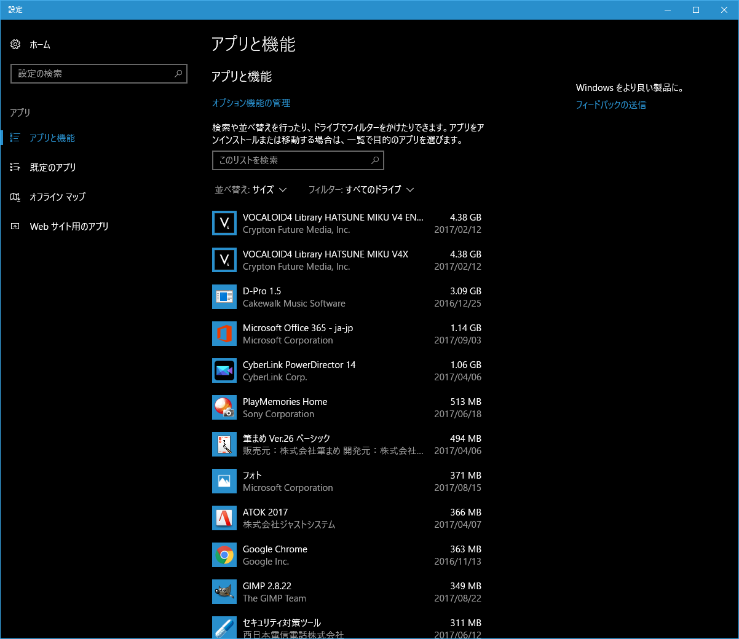Viewport: 739px width, 639px height.
Task: Select the ATOK 2017 app name
Action: pyautogui.click(x=266, y=512)
